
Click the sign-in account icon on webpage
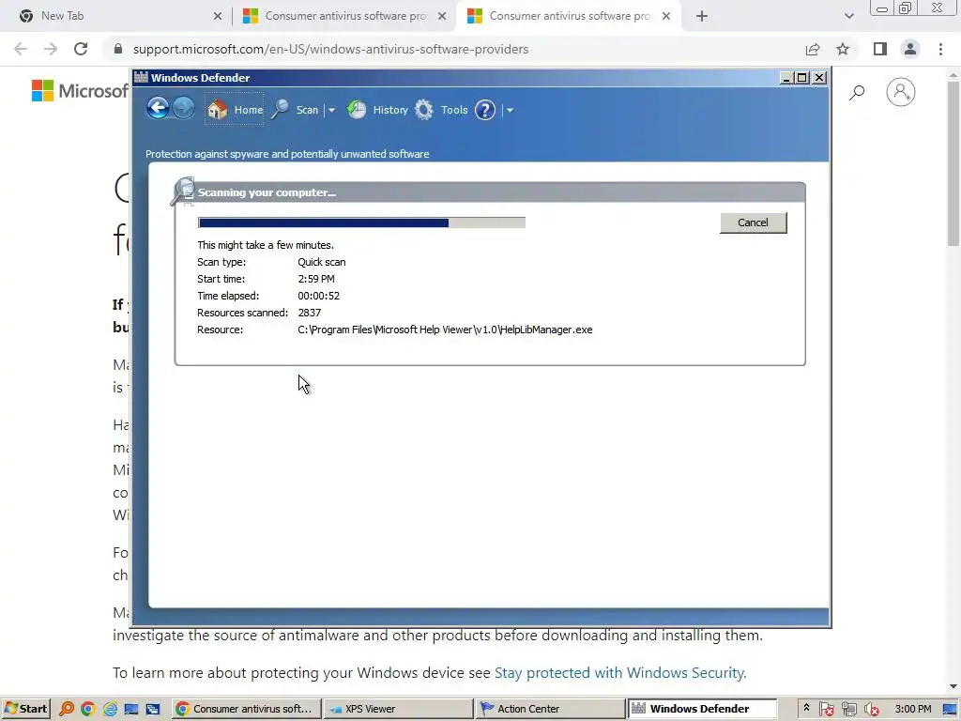900,92
